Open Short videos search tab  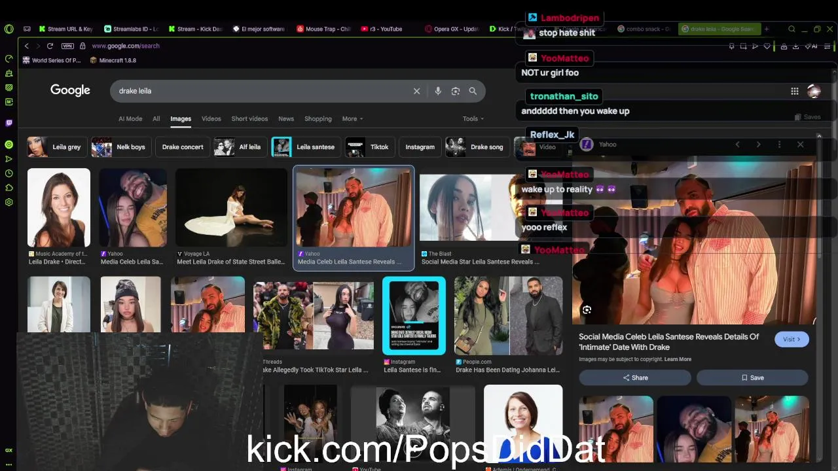pos(249,118)
